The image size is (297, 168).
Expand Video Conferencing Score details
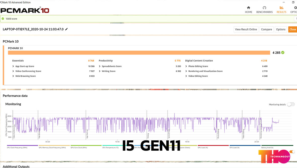point(13,71)
